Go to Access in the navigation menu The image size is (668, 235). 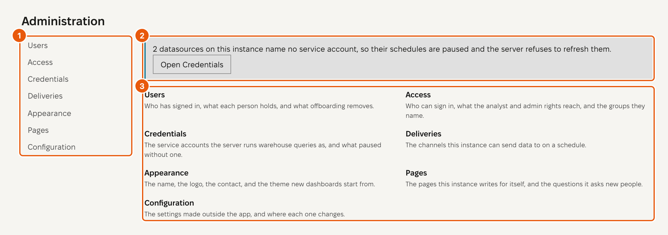point(40,62)
